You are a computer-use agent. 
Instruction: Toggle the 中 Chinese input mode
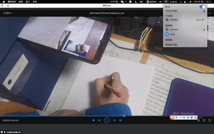coord(176,117)
